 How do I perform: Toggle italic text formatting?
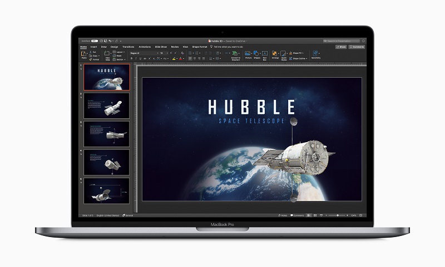click(136, 59)
